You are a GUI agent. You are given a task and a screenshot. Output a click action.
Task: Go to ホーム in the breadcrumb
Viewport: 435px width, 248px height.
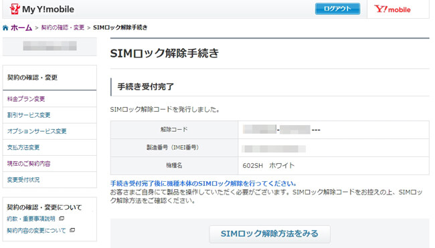point(21,27)
